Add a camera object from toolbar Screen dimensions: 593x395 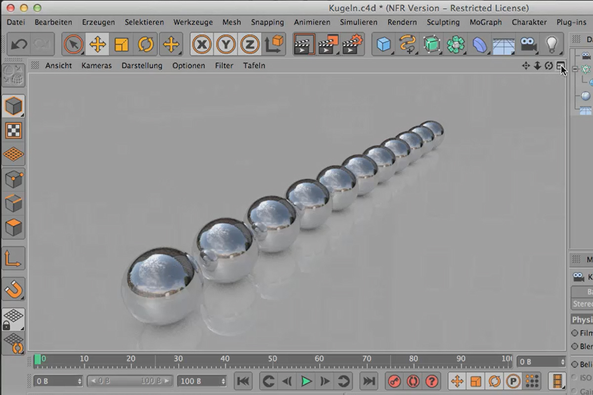(x=529, y=44)
